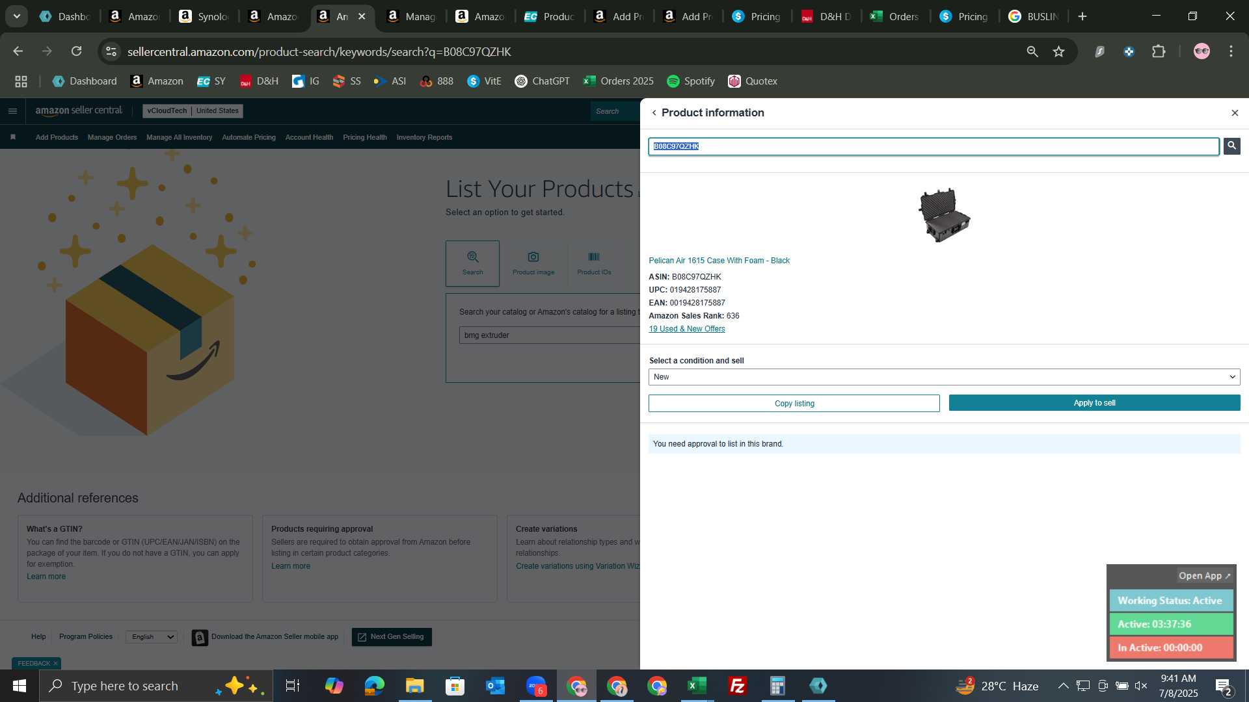
Task: Switch to the Synology browser tab
Action: coord(204,16)
